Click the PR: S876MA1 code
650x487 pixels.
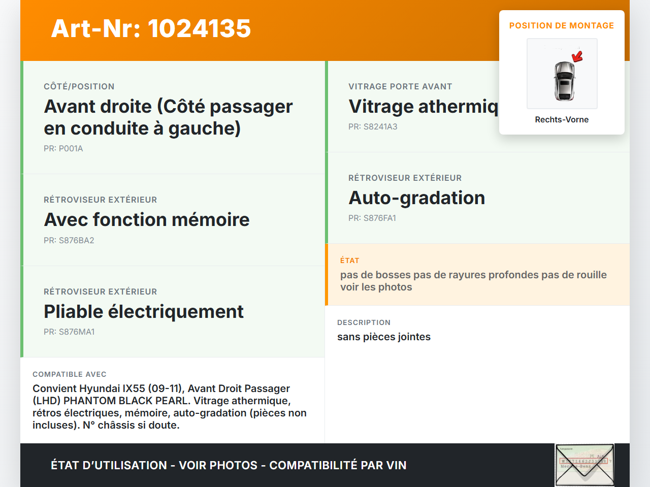coord(69,332)
